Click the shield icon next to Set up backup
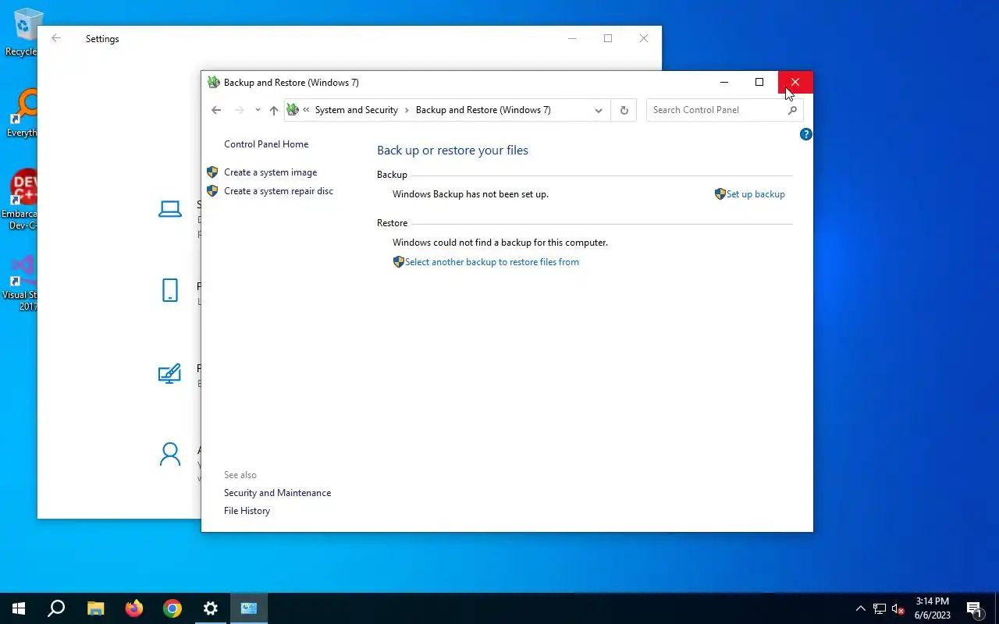The image size is (999, 624). (720, 194)
